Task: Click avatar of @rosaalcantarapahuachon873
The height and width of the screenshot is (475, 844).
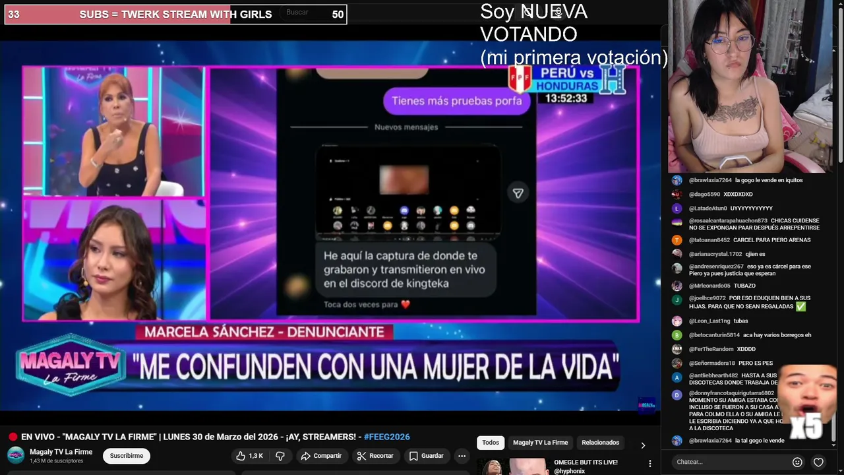Action: point(677,221)
